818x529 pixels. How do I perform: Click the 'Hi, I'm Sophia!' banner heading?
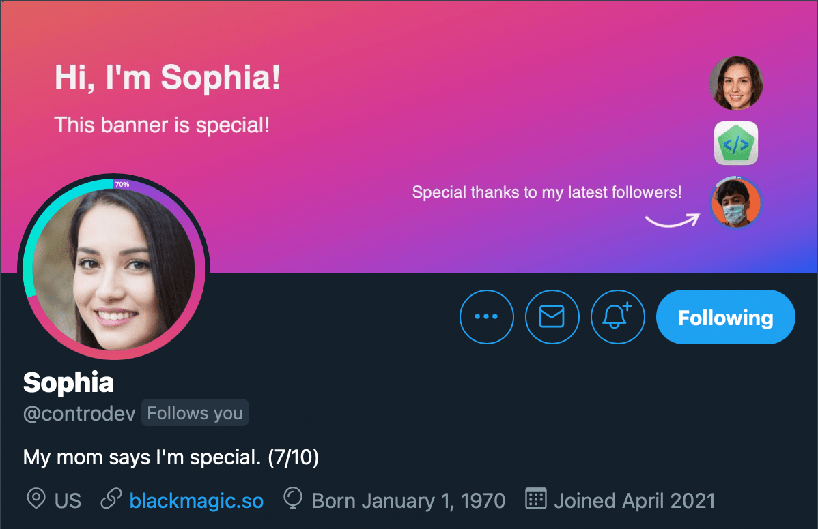167,78
